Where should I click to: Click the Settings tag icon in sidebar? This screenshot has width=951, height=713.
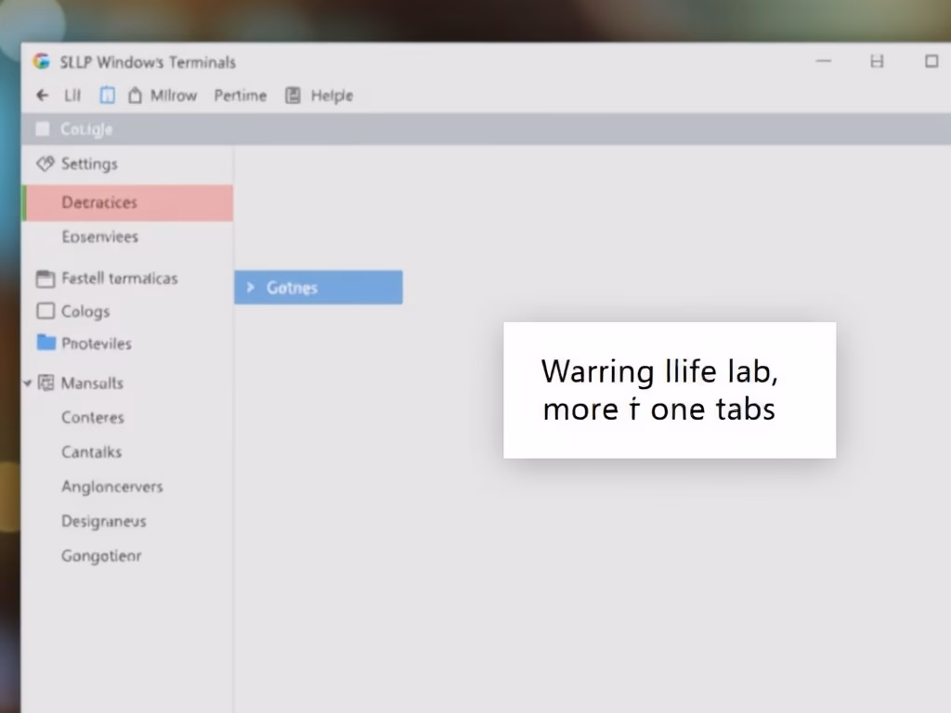click(x=46, y=164)
